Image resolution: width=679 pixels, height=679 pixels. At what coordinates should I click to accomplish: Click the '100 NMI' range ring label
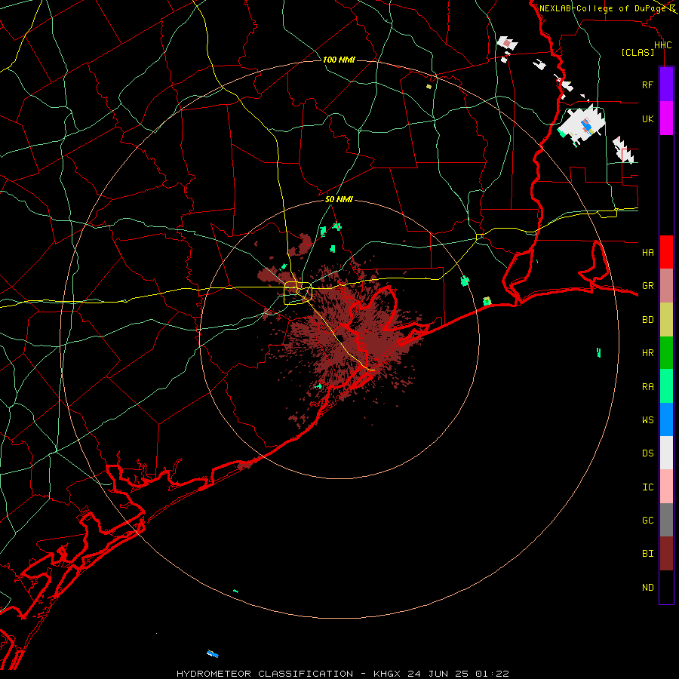coord(339,60)
